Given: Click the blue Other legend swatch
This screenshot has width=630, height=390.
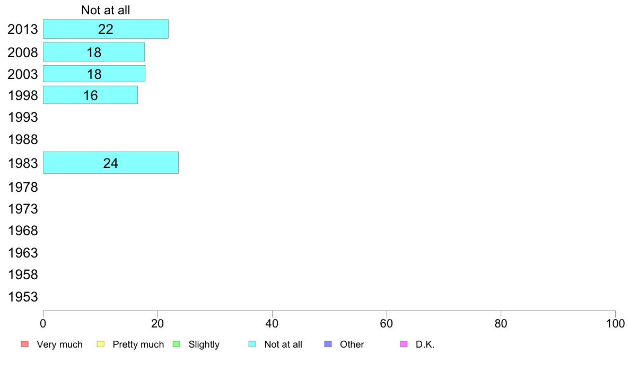Looking at the screenshot, I should (x=328, y=344).
